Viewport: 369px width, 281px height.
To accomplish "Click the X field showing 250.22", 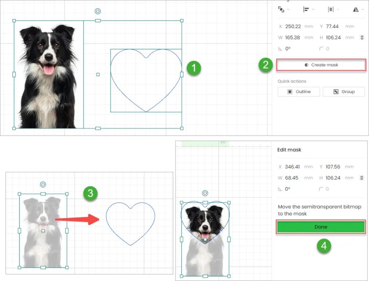I will tap(293, 26).
